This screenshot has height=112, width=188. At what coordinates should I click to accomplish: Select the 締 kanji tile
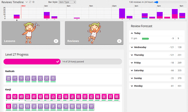(21, 97)
